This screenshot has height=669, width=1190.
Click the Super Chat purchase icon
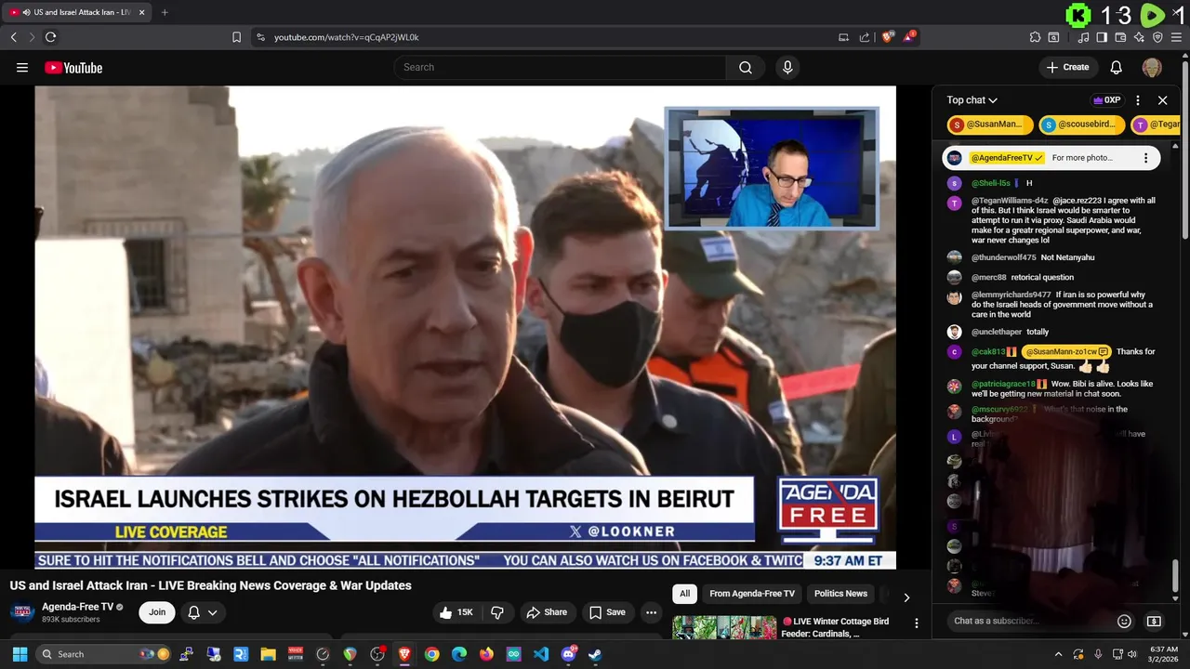[x=1154, y=621]
